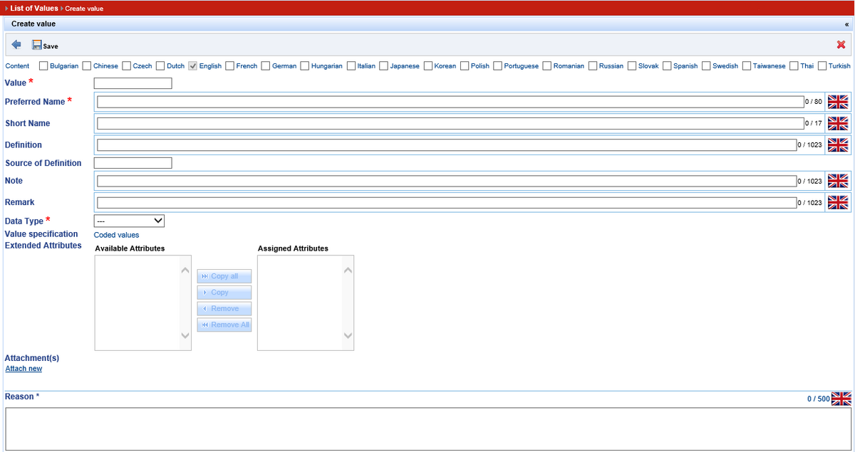This screenshot has height=452, width=855.
Task: Click the Save floppy disk icon
Action: tap(37, 45)
